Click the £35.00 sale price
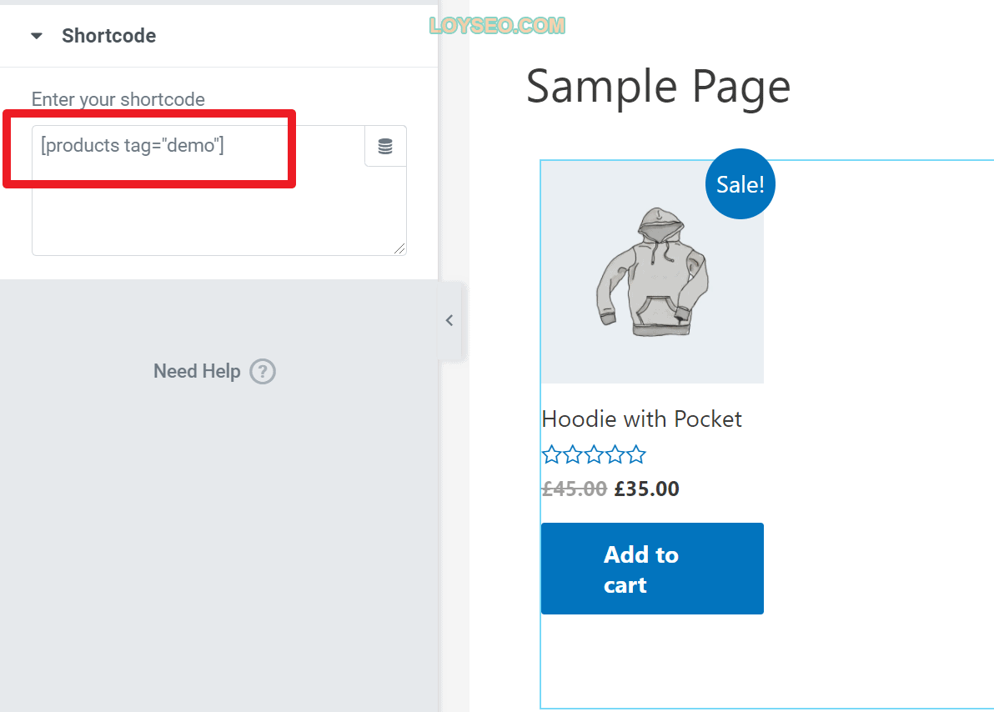 [x=646, y=489]
